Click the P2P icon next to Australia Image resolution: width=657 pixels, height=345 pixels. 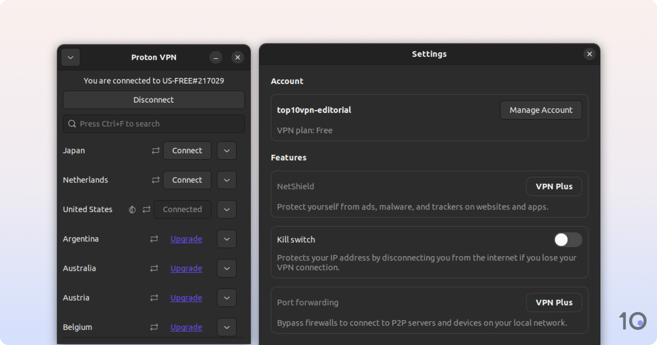[154, 268]
